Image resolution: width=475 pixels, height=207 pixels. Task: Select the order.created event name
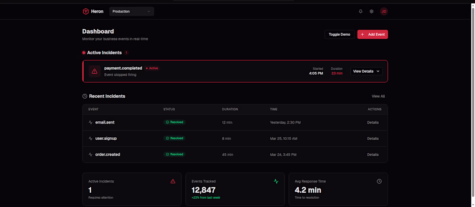tap(108, 154)
